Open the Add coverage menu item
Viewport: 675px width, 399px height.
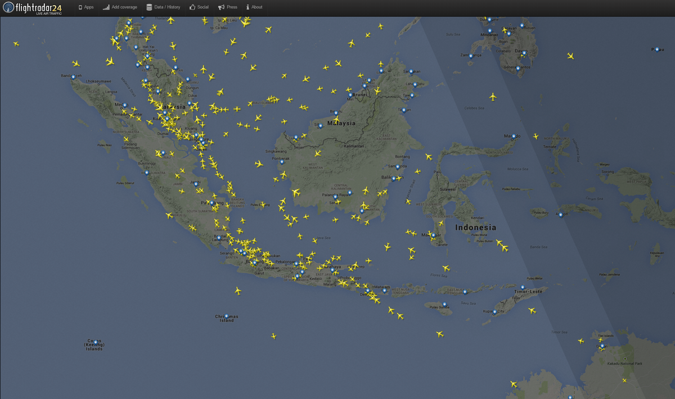[x=120, y=7]
